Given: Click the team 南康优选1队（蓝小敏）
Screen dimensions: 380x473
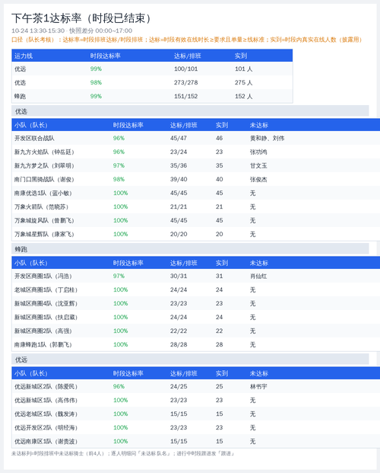Looking at the screenshot, I should point(43,193).
